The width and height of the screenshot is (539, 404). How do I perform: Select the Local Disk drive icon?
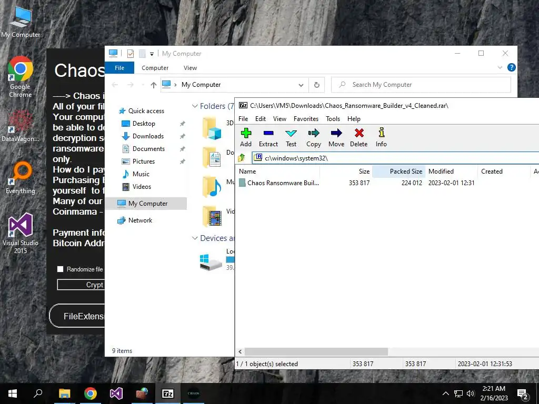pyautogui.click(x=211, y=262)
